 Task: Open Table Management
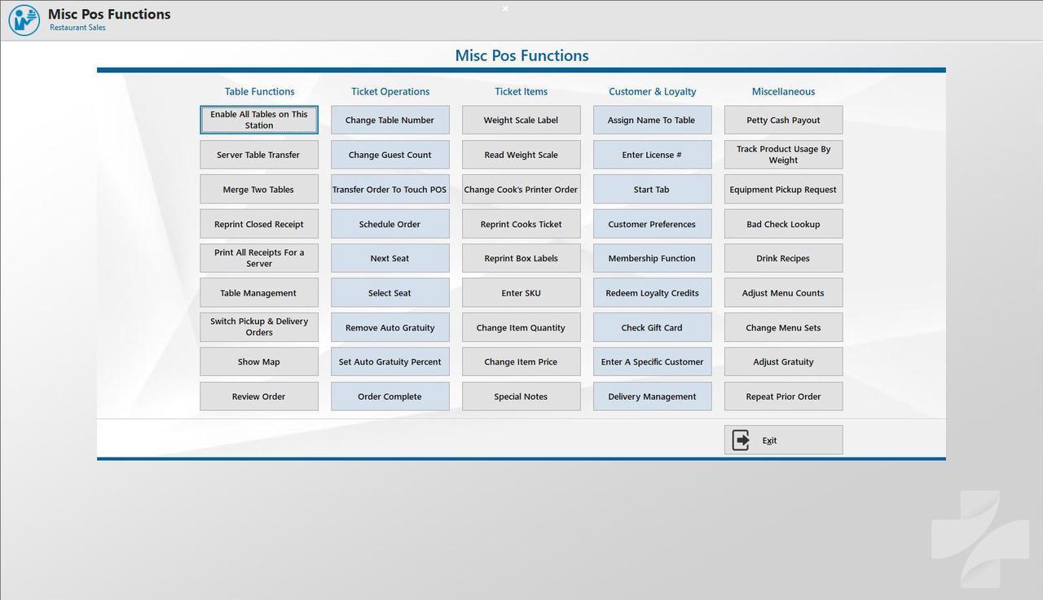tap(259, 293)
